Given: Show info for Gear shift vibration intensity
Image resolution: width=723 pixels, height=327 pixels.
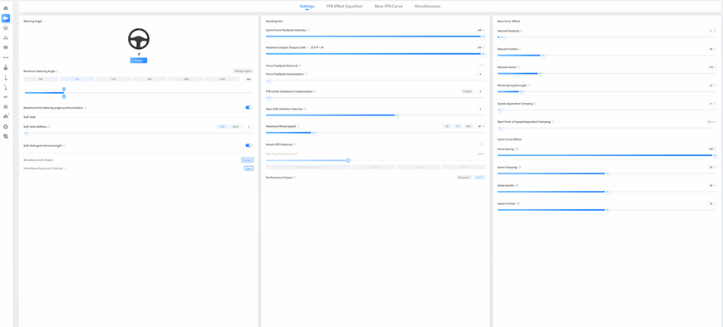Looking at the screenshot, I should [x=305, y=110].
